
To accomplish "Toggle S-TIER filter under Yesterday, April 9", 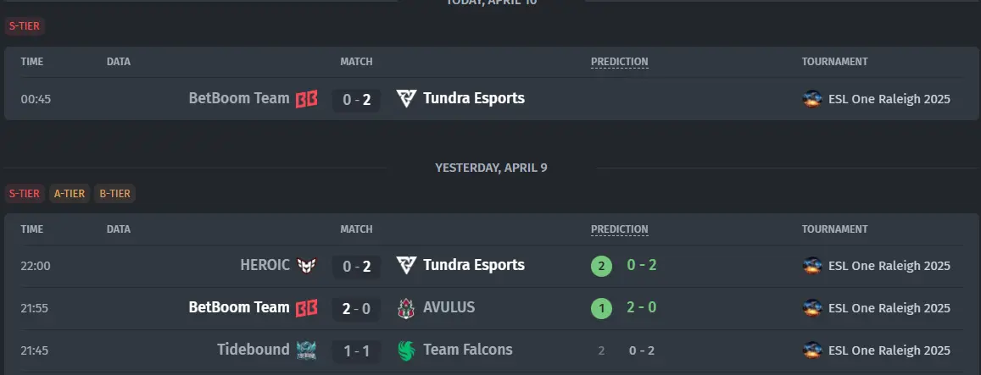I will [x=25, y=194].
